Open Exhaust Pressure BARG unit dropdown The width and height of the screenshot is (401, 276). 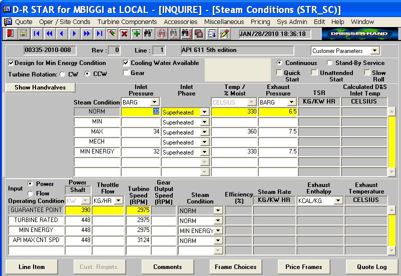(291, 102)
